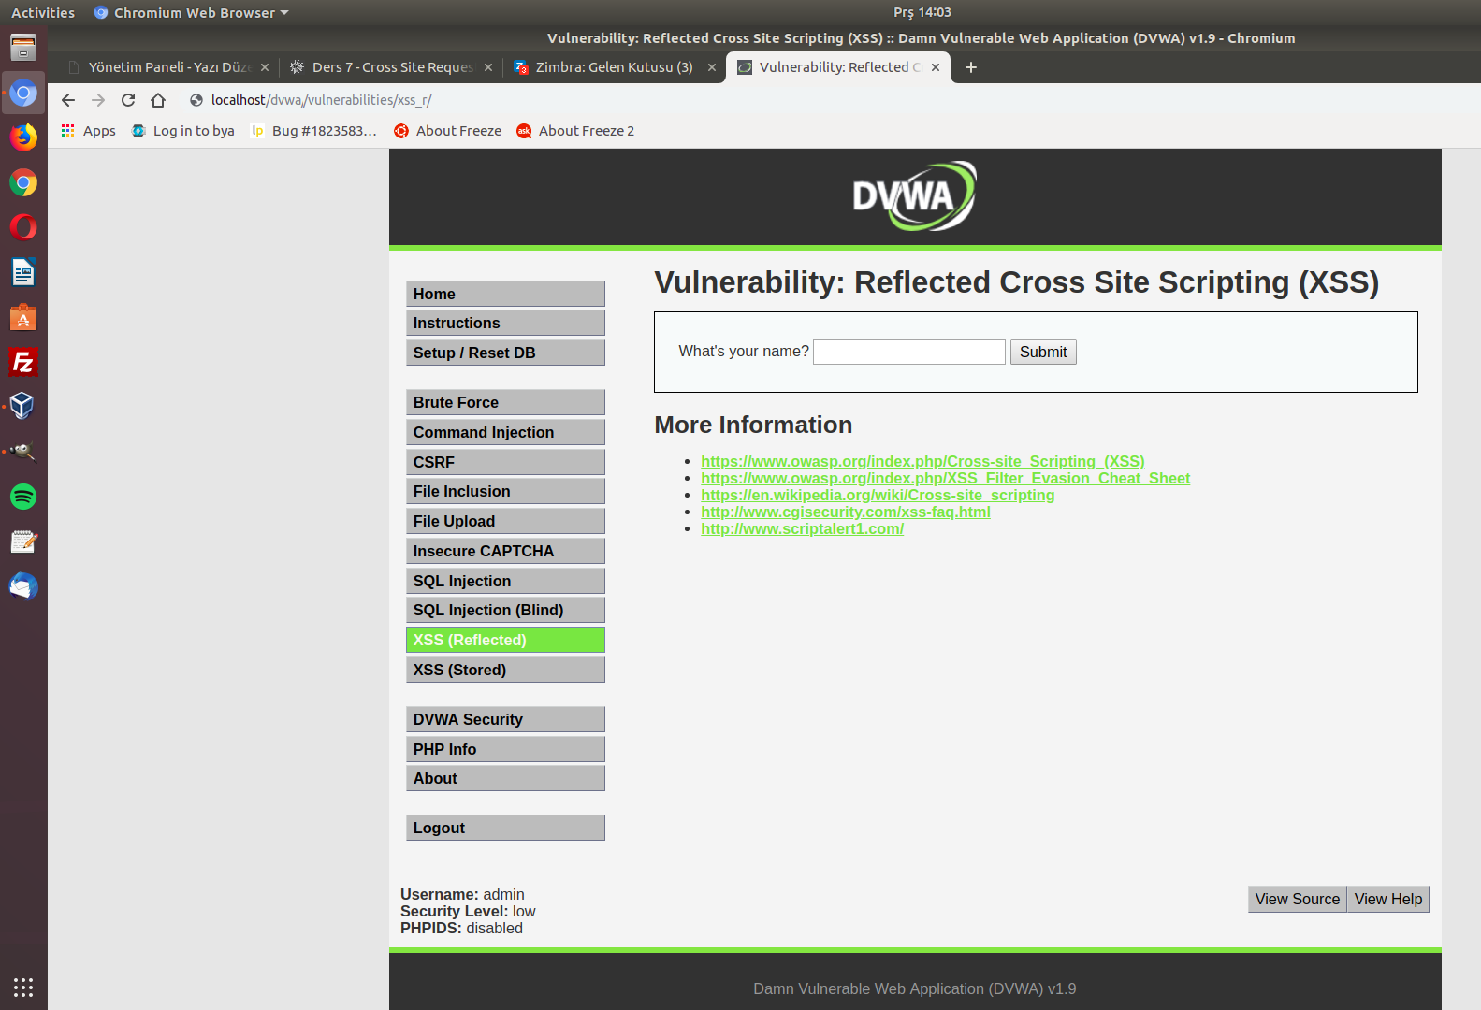Open the browser home page
The image size is (1481, 1010).
pos(158,100)
